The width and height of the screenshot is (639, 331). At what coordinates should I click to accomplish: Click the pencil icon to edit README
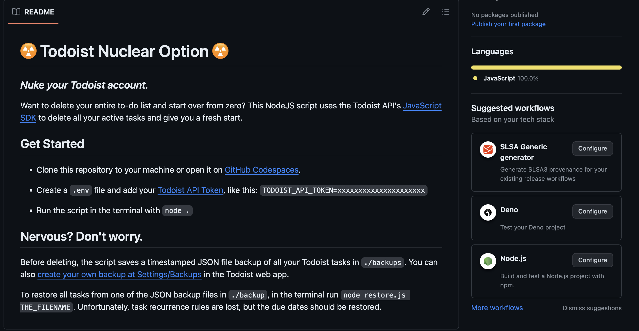point(426,12)
